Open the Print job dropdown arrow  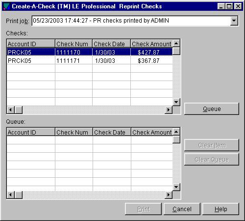[x=234, y=21]
